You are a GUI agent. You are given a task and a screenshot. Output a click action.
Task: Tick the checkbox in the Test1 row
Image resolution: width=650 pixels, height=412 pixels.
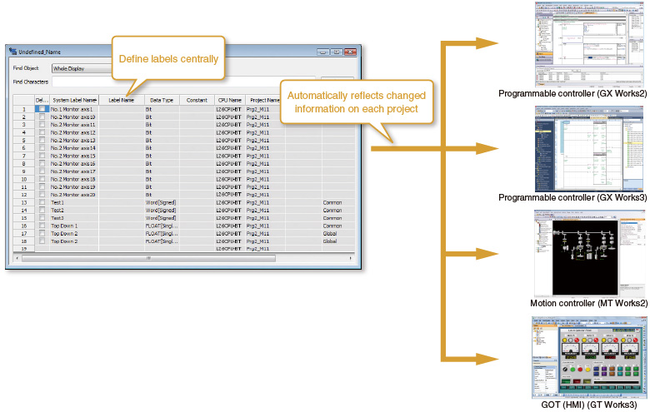[42, 202]
